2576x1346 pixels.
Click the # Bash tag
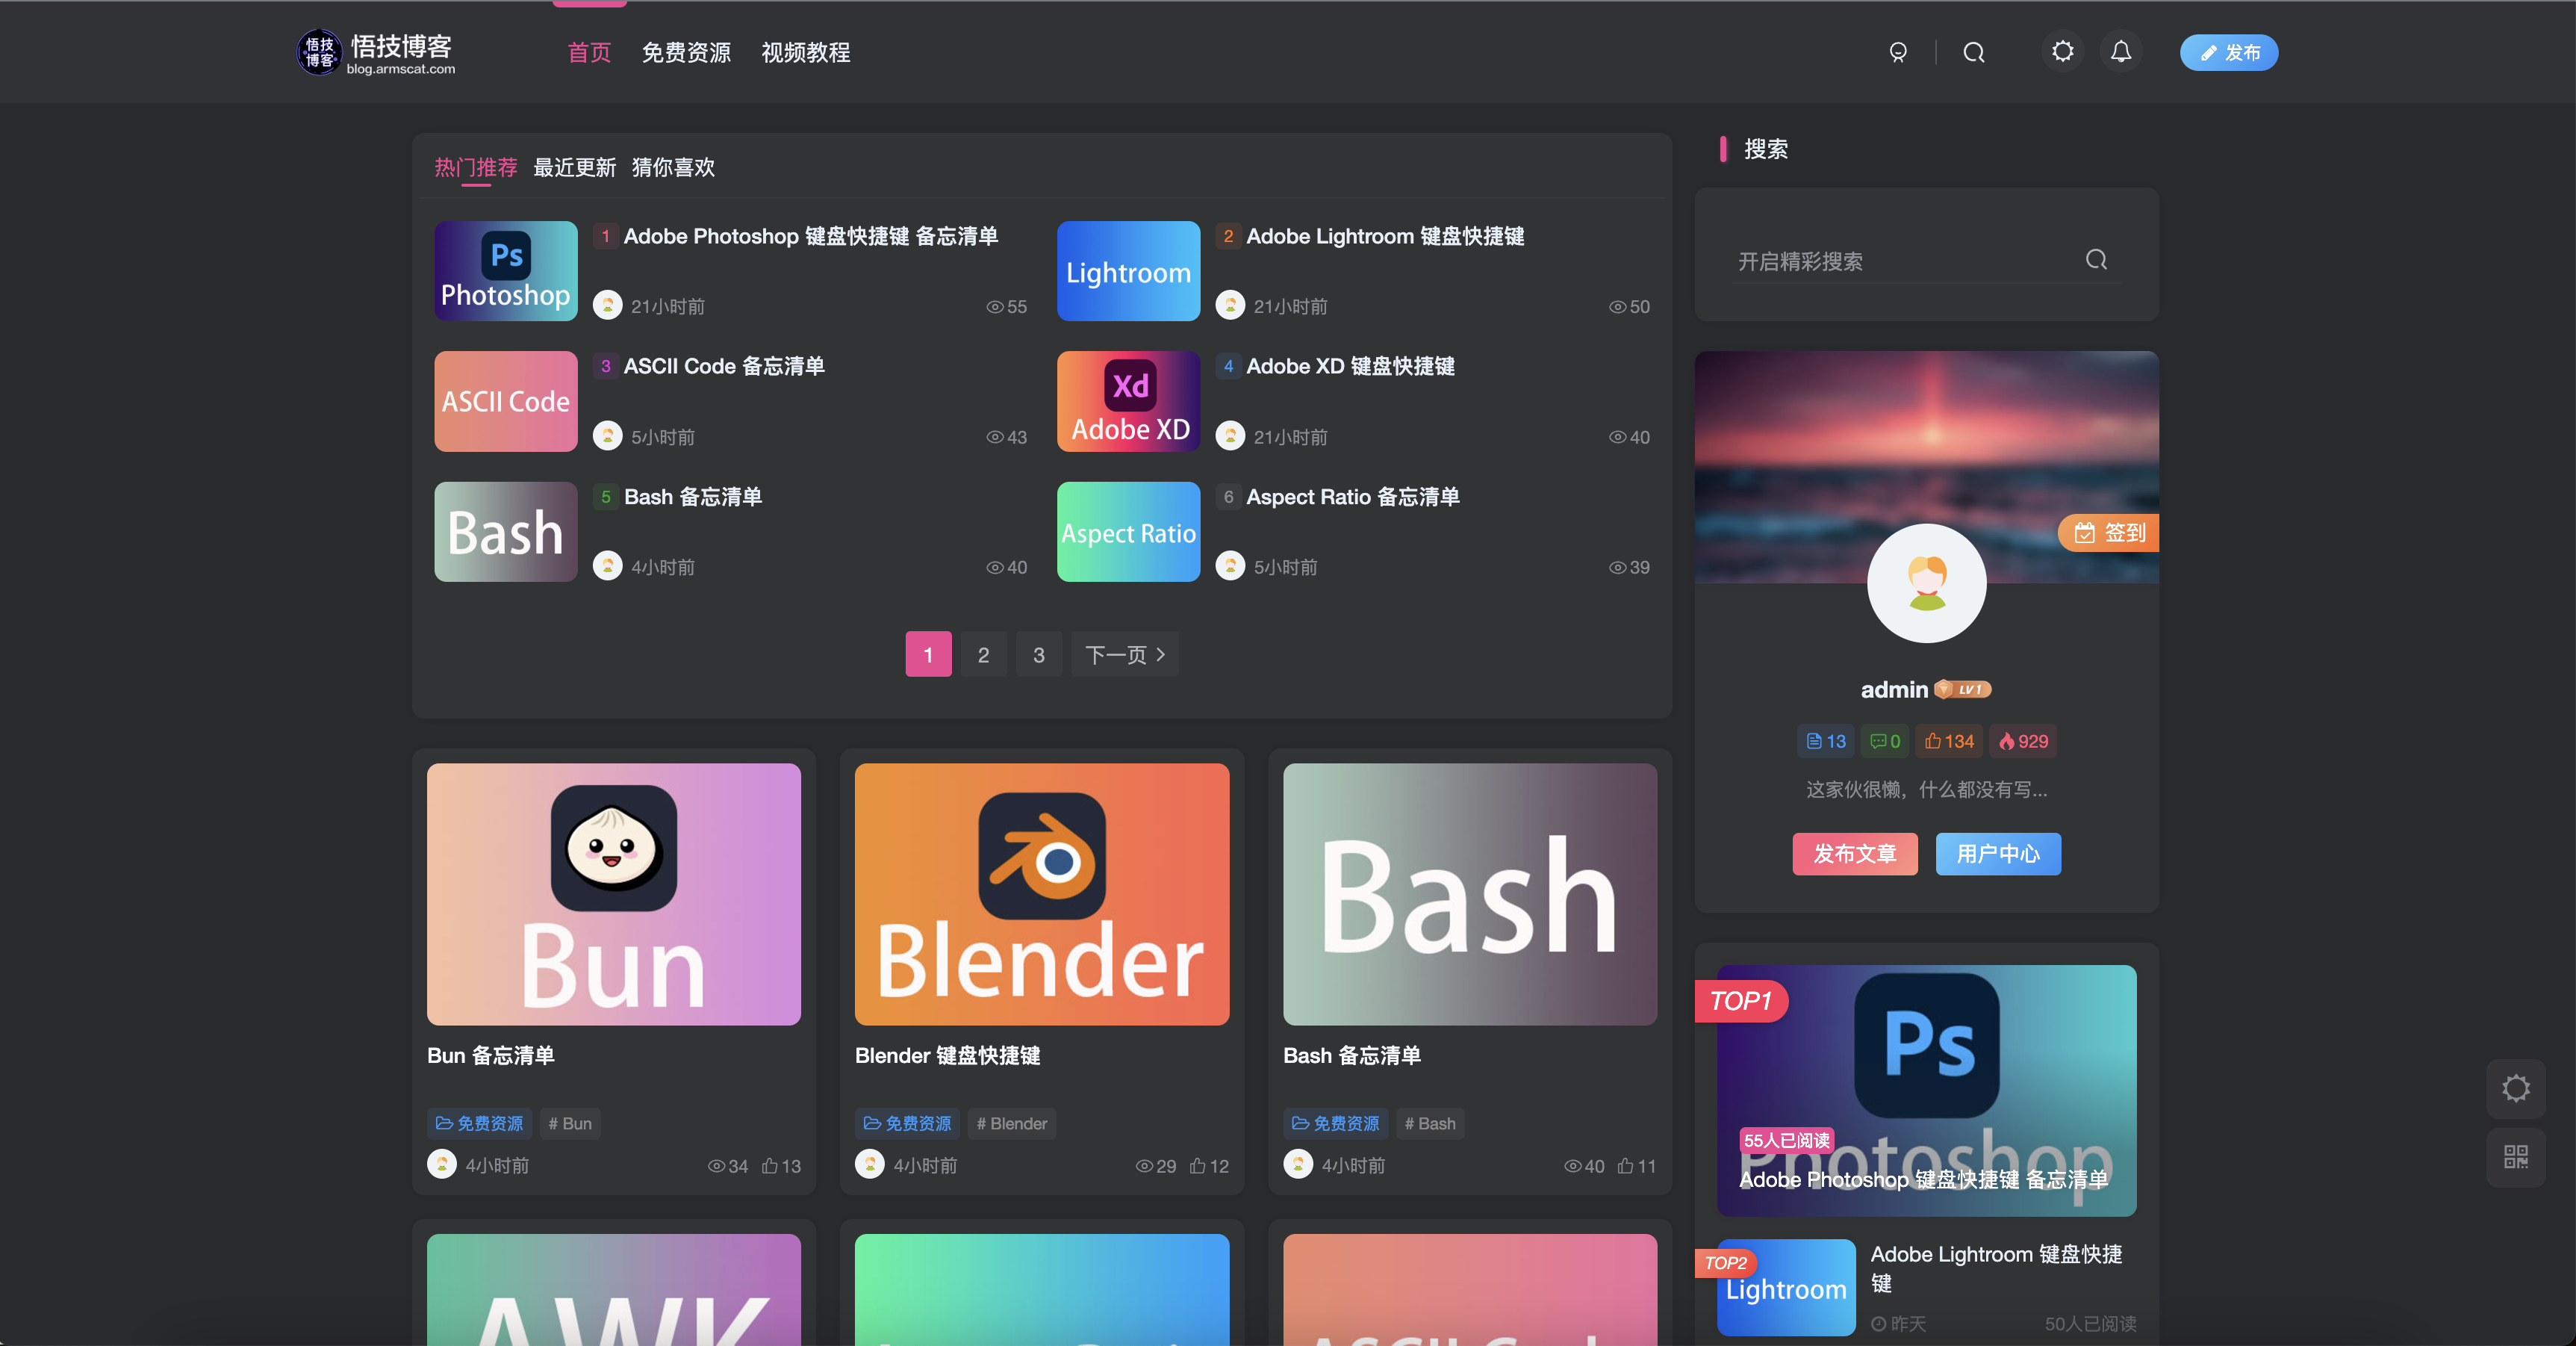[x=1430, y=1123]
